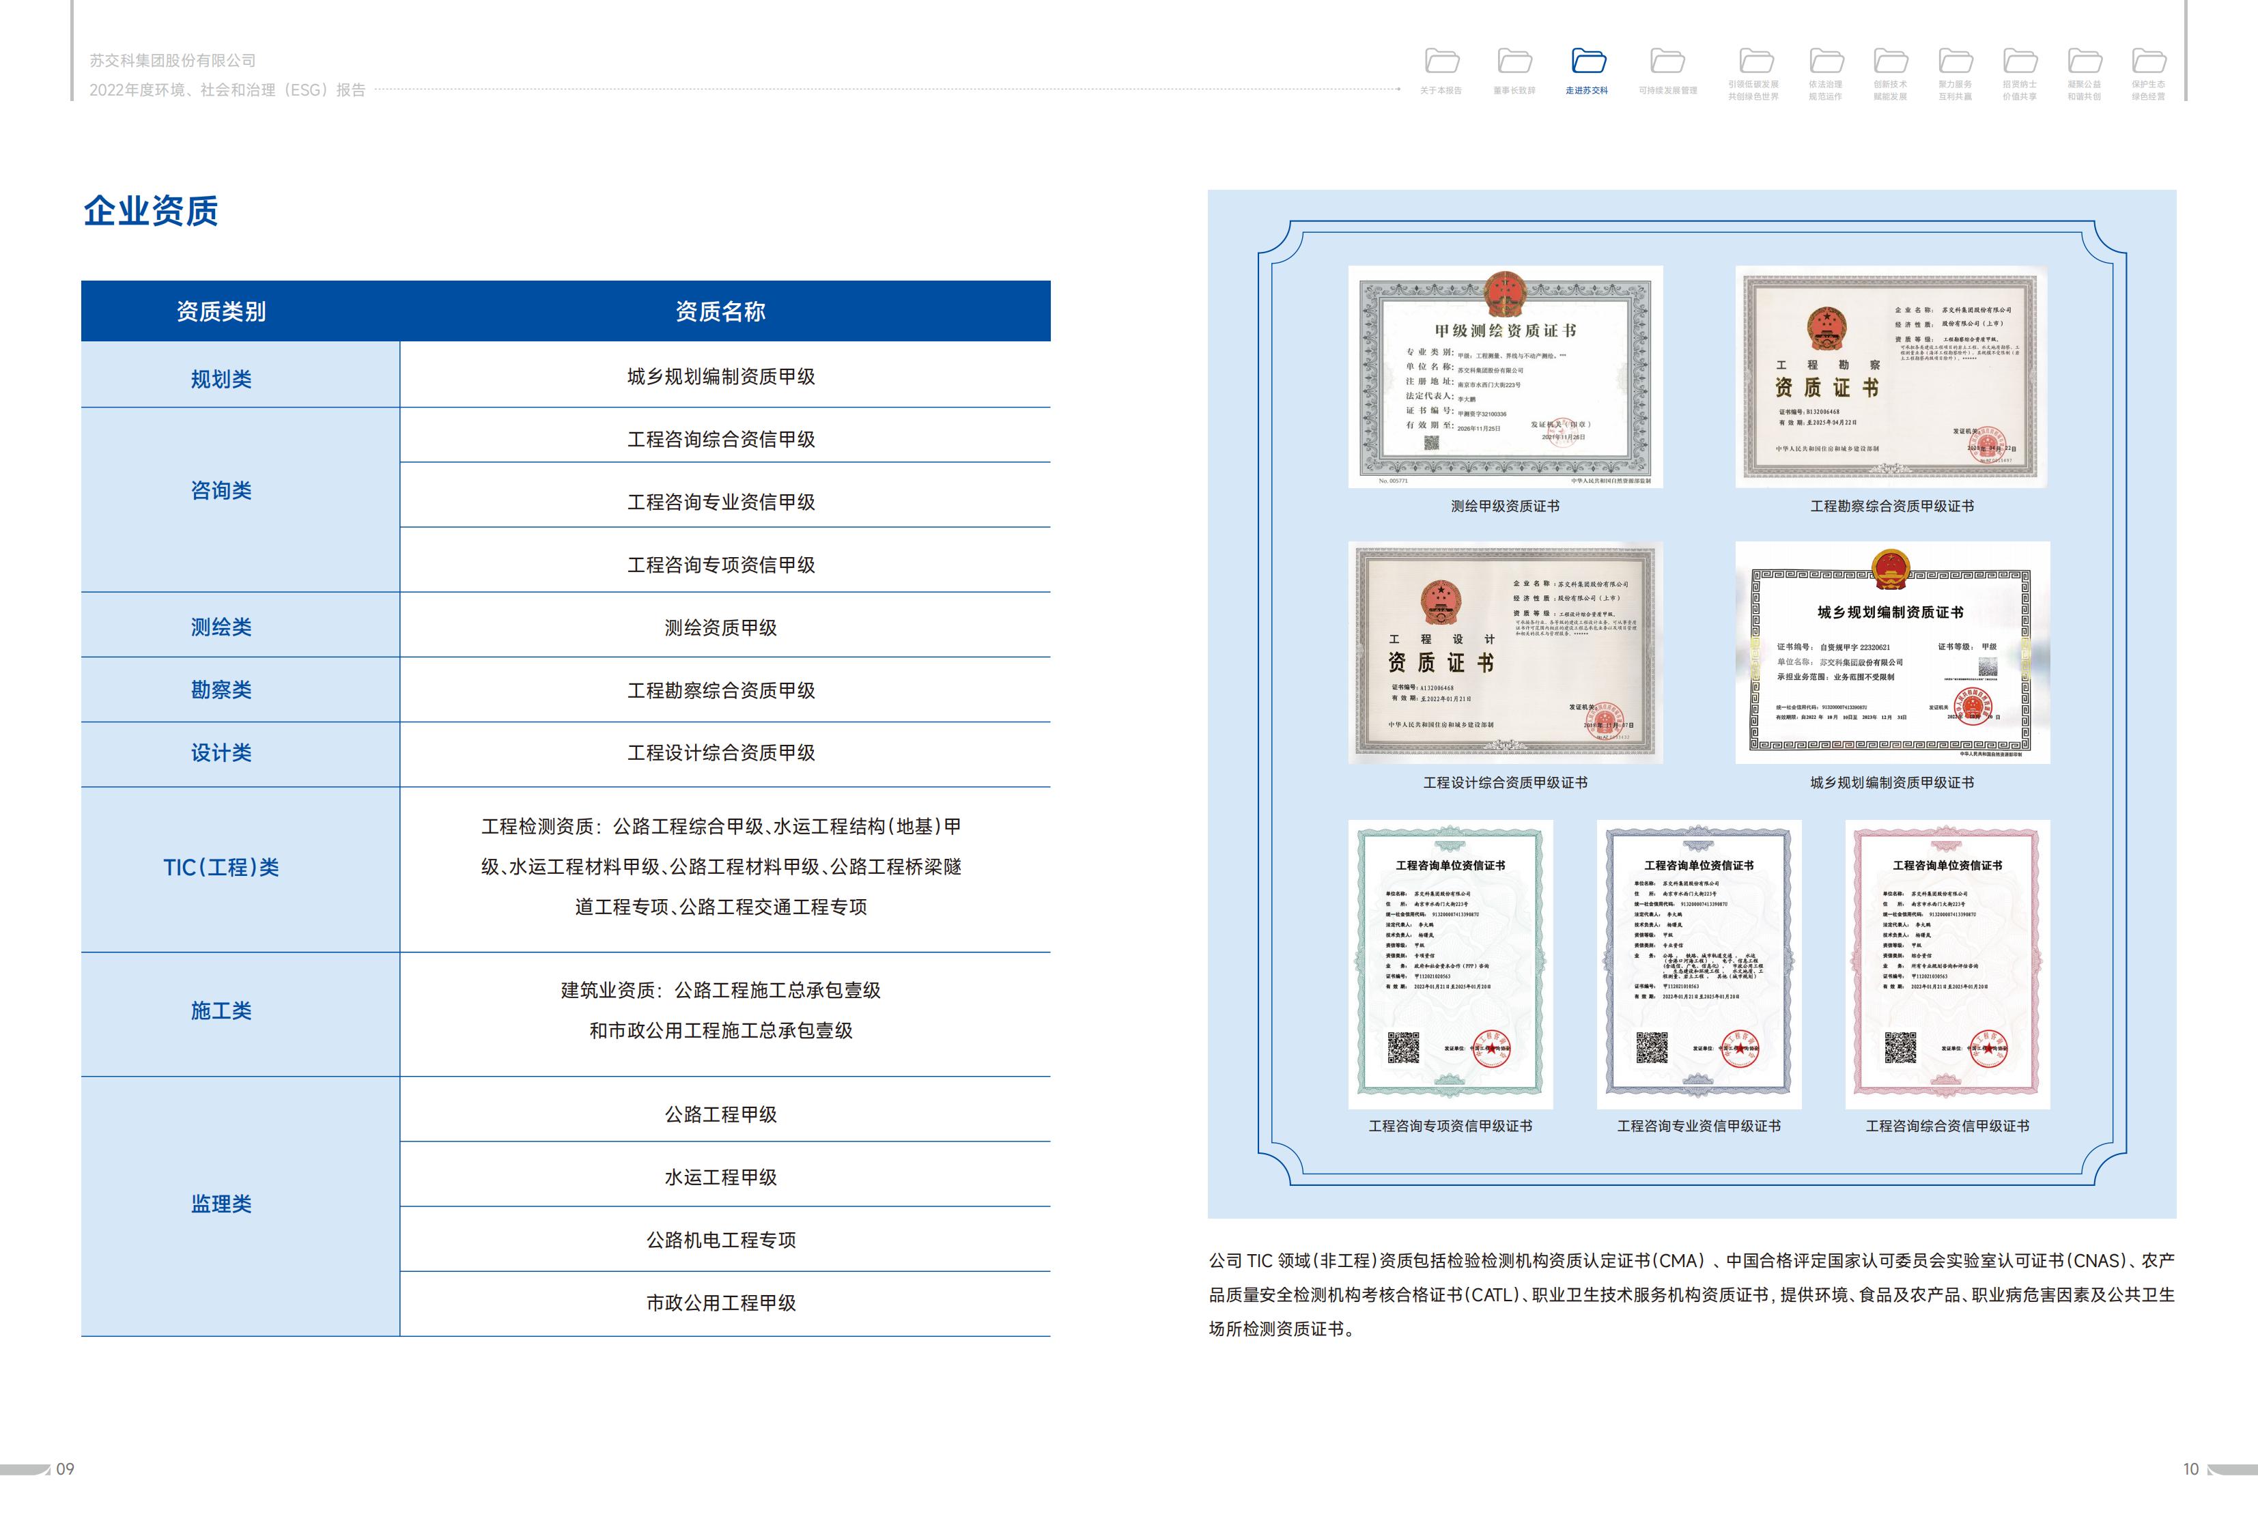Click the 城乡规划编制资质甲级证书 certificate image
Image resolution: width=2258 pixels, height=1532 pixels.
[1892, 652]
